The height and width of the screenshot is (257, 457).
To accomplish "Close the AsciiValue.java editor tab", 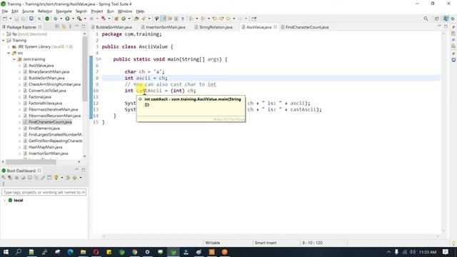I will [275, 27].
